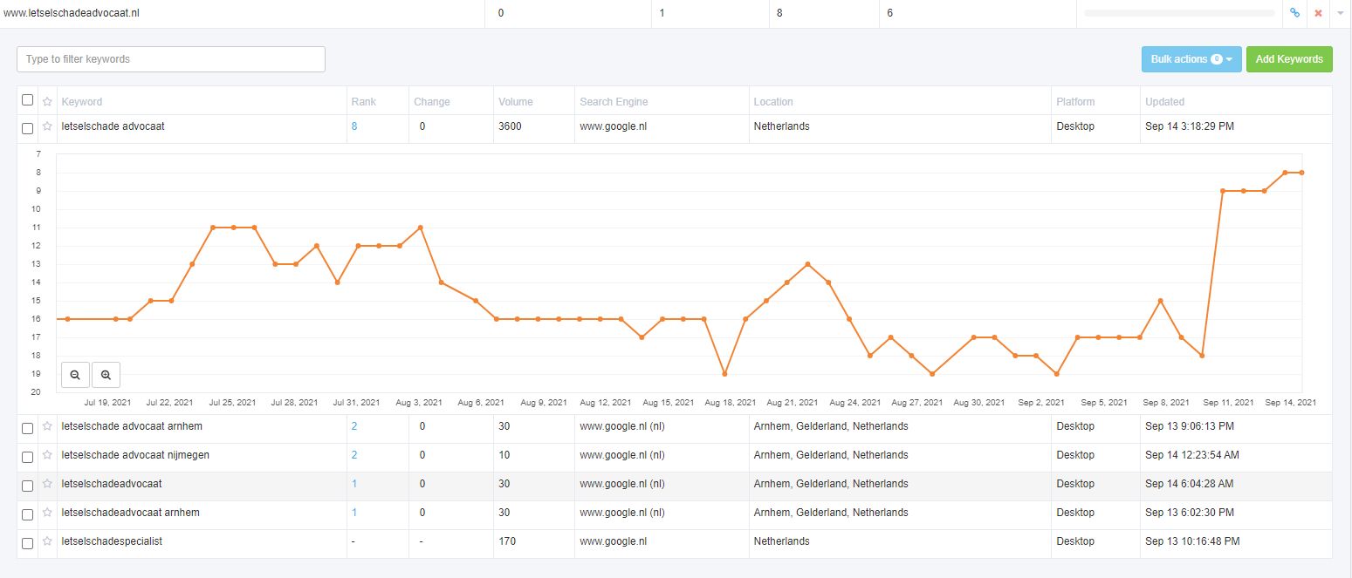Click the Sep 14 3:18:29 PM timestamp
Image resolution: width=1352 pixels, height=578 pixels.
[x=1190, y=126]
